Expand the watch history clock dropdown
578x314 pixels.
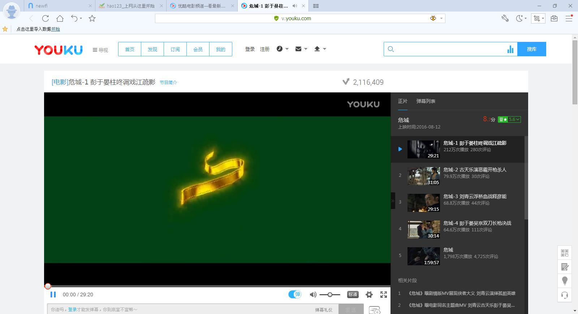click(282, 49)
